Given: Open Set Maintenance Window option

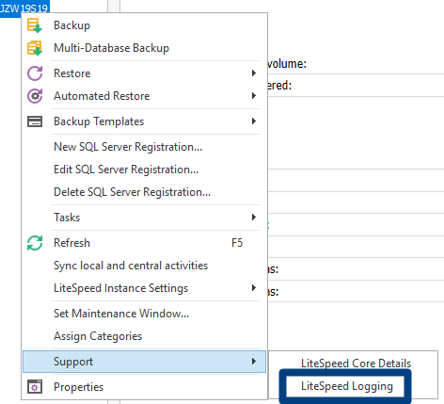Looking at the screenshot, I should (x=121, y=314).
